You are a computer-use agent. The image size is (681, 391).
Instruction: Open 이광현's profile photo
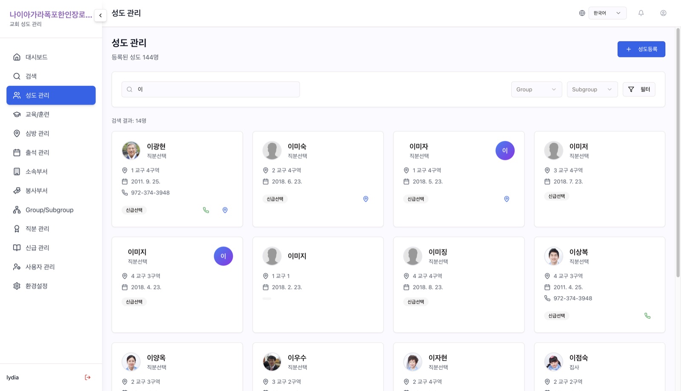(x=131, y=150)
